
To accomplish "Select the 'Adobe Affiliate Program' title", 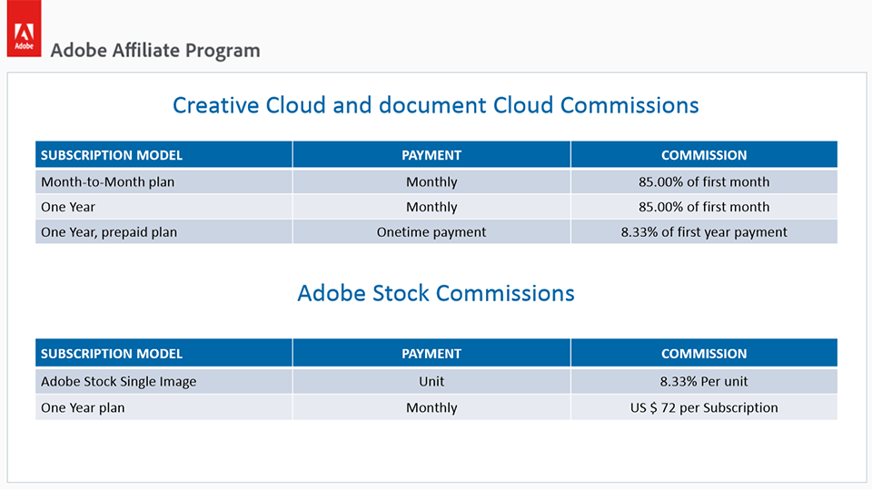I will tap(155, 50).
